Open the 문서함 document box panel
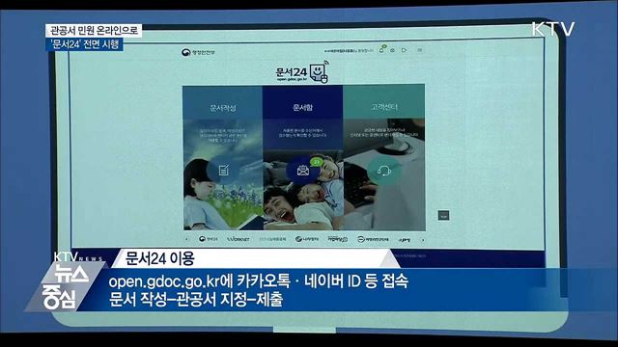This screenshot has width=618, height=347. click(302, 157)
